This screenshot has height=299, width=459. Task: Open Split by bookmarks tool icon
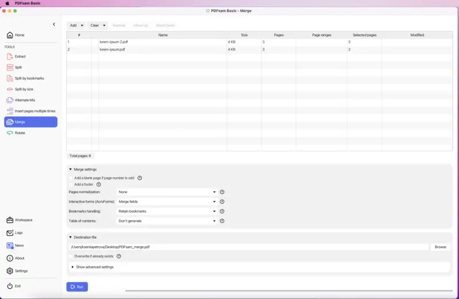pyautogui.click(x=10, y=78)
